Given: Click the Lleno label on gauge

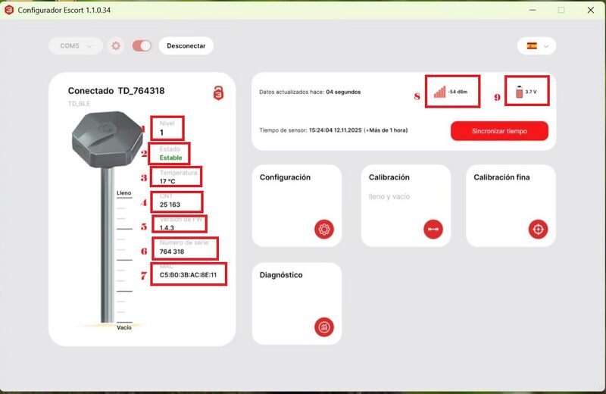Looking at the screenshot, I should 124,193.
